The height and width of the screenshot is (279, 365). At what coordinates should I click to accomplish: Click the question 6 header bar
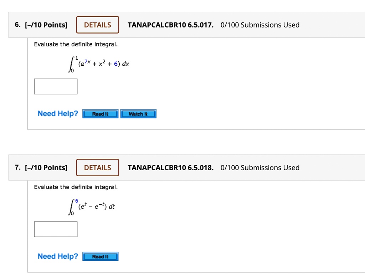(186, 25)
